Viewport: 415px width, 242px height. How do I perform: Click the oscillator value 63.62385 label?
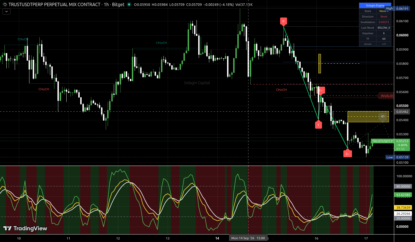pos(403,195)
